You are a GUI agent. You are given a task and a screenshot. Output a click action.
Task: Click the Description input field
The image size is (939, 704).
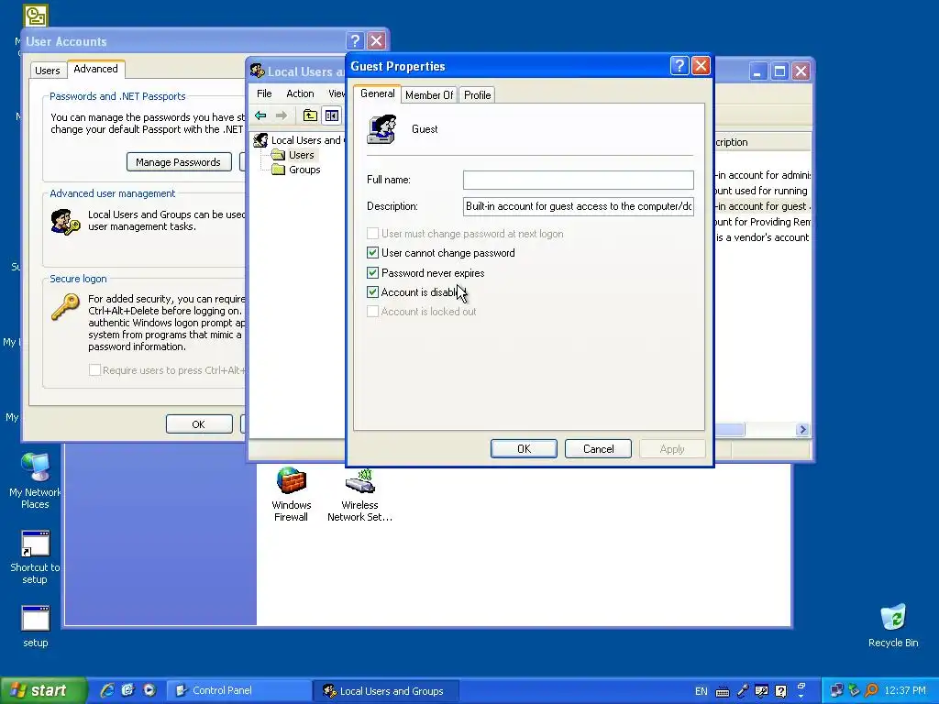(579, 206)
